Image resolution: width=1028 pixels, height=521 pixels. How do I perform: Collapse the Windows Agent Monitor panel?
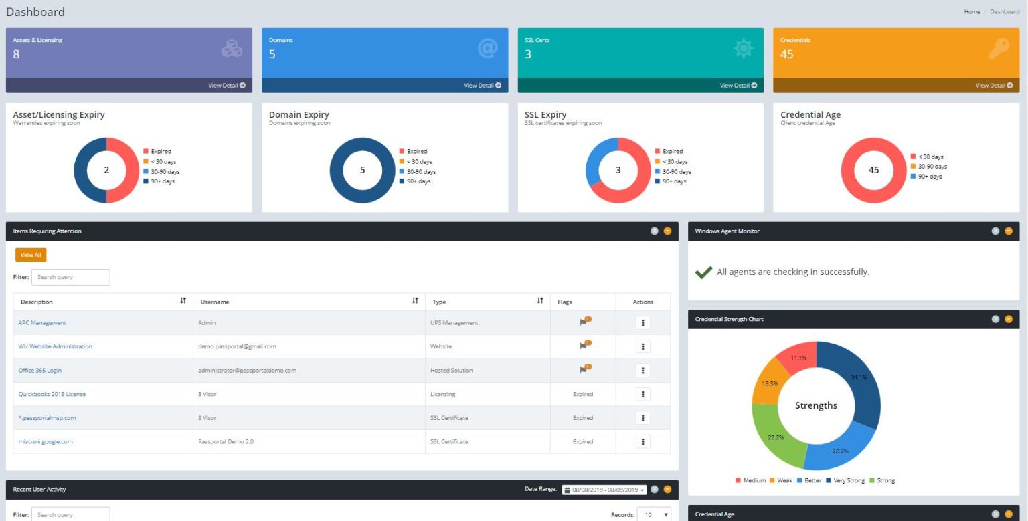point(1009,231)
